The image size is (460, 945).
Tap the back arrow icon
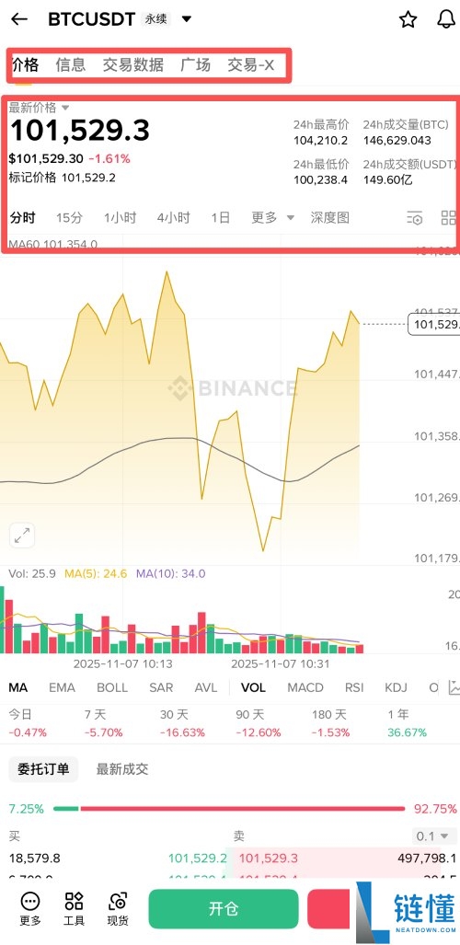click(x=19, y=19)
